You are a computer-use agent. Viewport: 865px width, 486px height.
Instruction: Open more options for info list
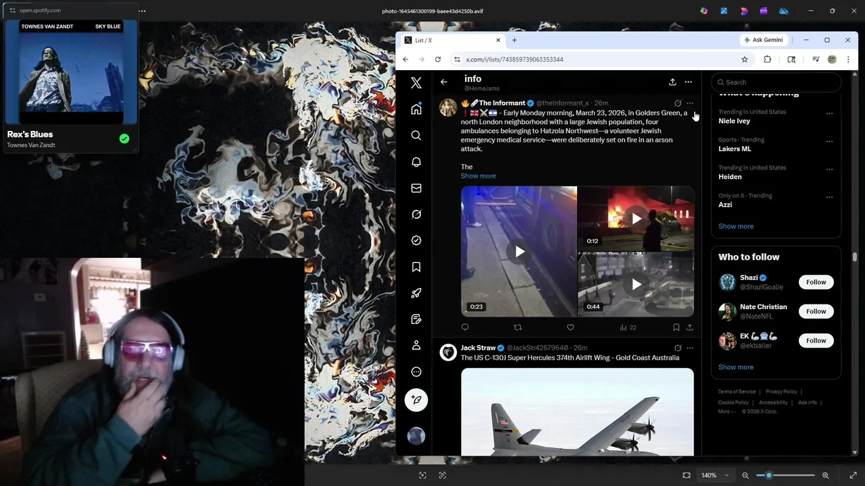pos(688,82)
